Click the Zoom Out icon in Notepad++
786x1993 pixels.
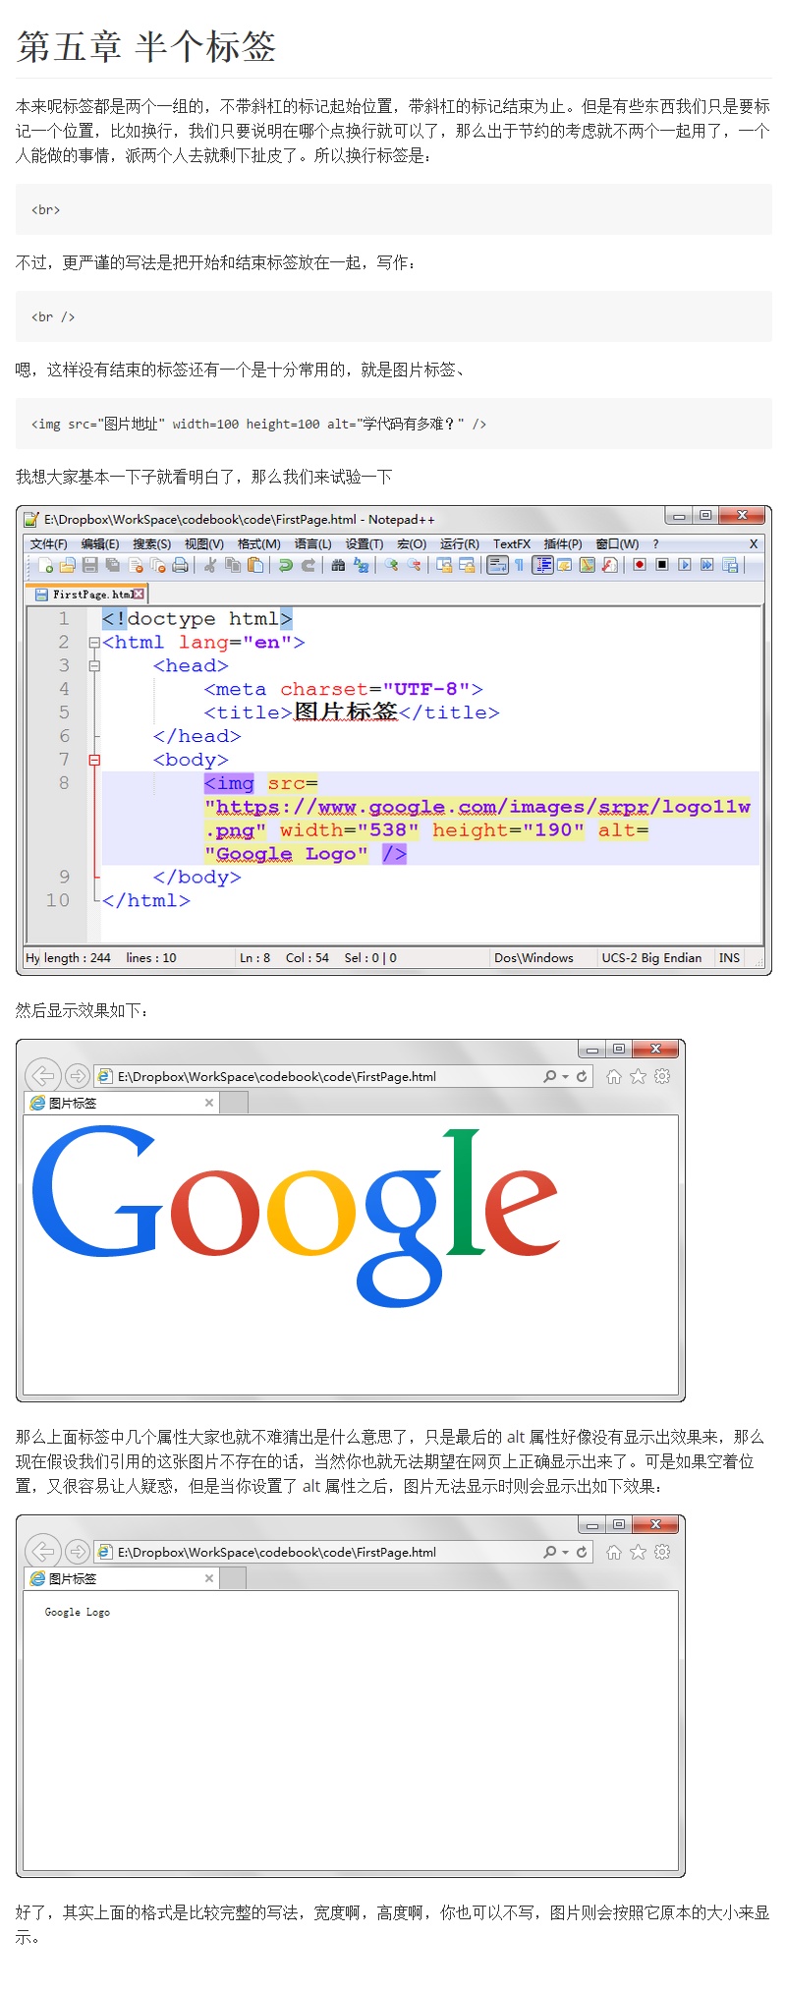414,565
